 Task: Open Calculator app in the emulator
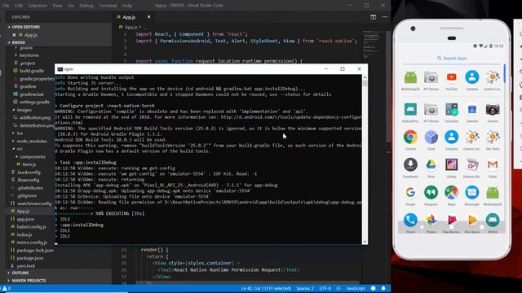(451, 109)
